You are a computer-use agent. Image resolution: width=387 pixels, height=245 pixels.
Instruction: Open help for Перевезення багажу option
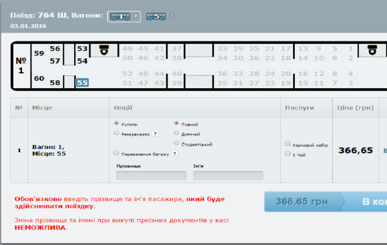point(175,154)
